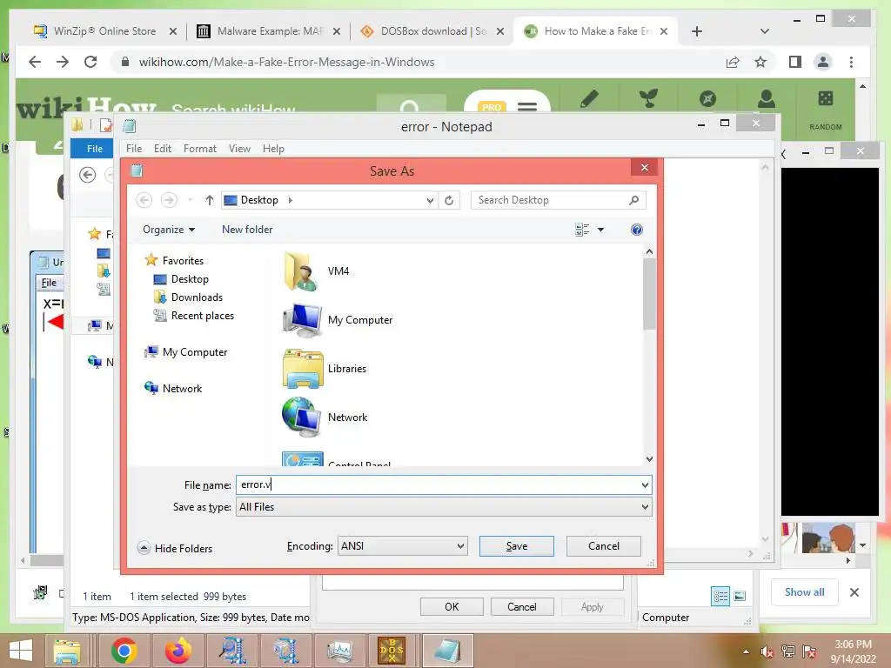Expand the File name history dropdown arrow

pyautogui.click(x=645, y=485)
